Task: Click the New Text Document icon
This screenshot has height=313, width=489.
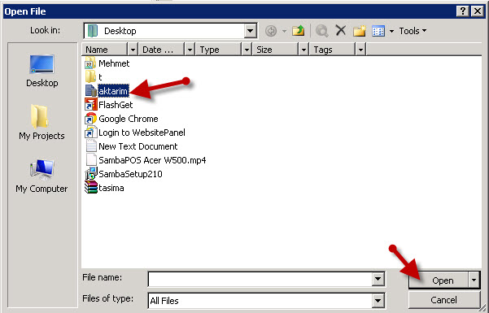Action: tap(91, 146)
